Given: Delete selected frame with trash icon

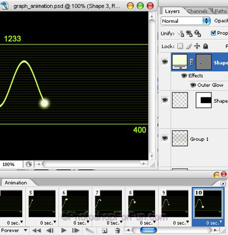Looking at the screenshot, I should pos(117,230).
